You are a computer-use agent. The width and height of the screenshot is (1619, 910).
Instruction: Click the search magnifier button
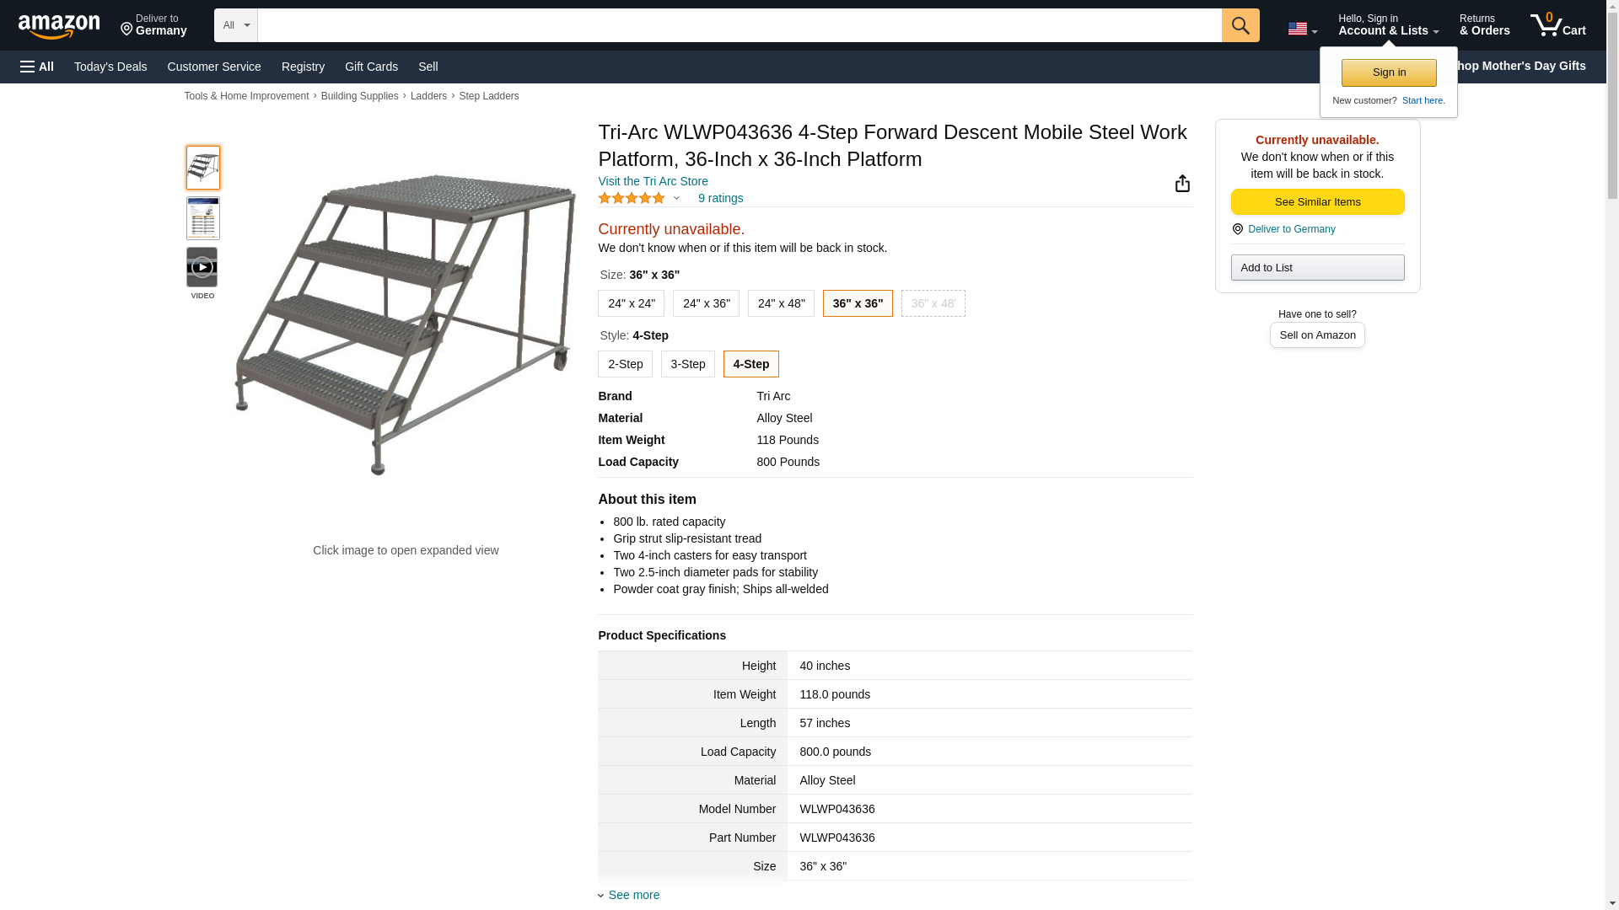1240,25
